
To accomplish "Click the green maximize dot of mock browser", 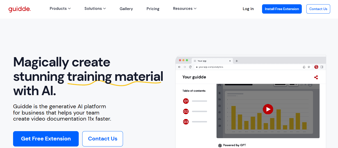I will (x=187, y=60).
